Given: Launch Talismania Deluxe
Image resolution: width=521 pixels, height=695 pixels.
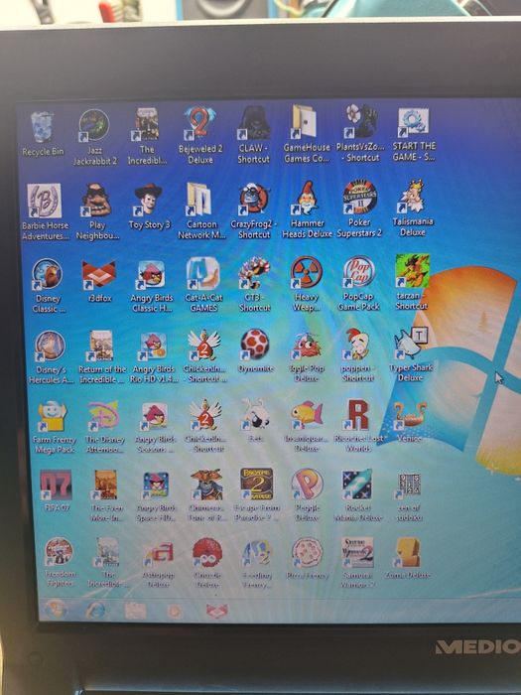Looking at the screenshot, I should click(412, 197).
